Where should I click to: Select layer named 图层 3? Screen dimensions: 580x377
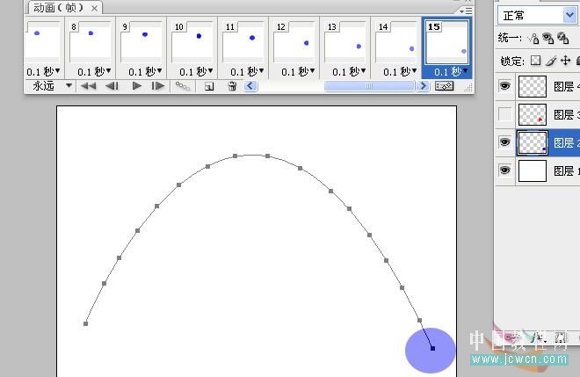[x=566, y=115]
